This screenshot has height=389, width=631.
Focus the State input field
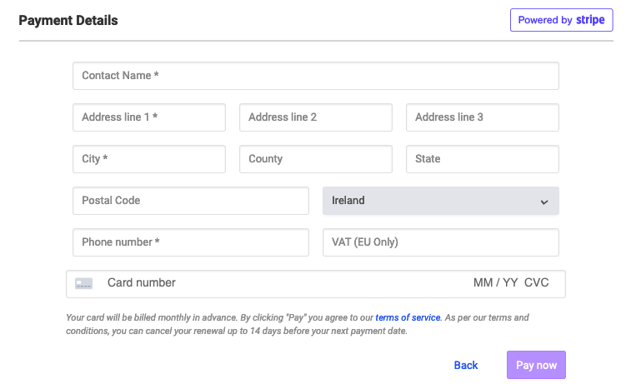pos(482,159)
